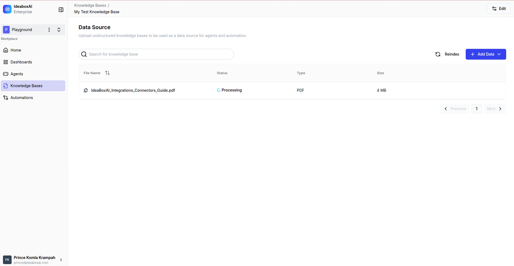This screenshot has width=514, height=266.
Task: Open the Home page
Action: 33,50
